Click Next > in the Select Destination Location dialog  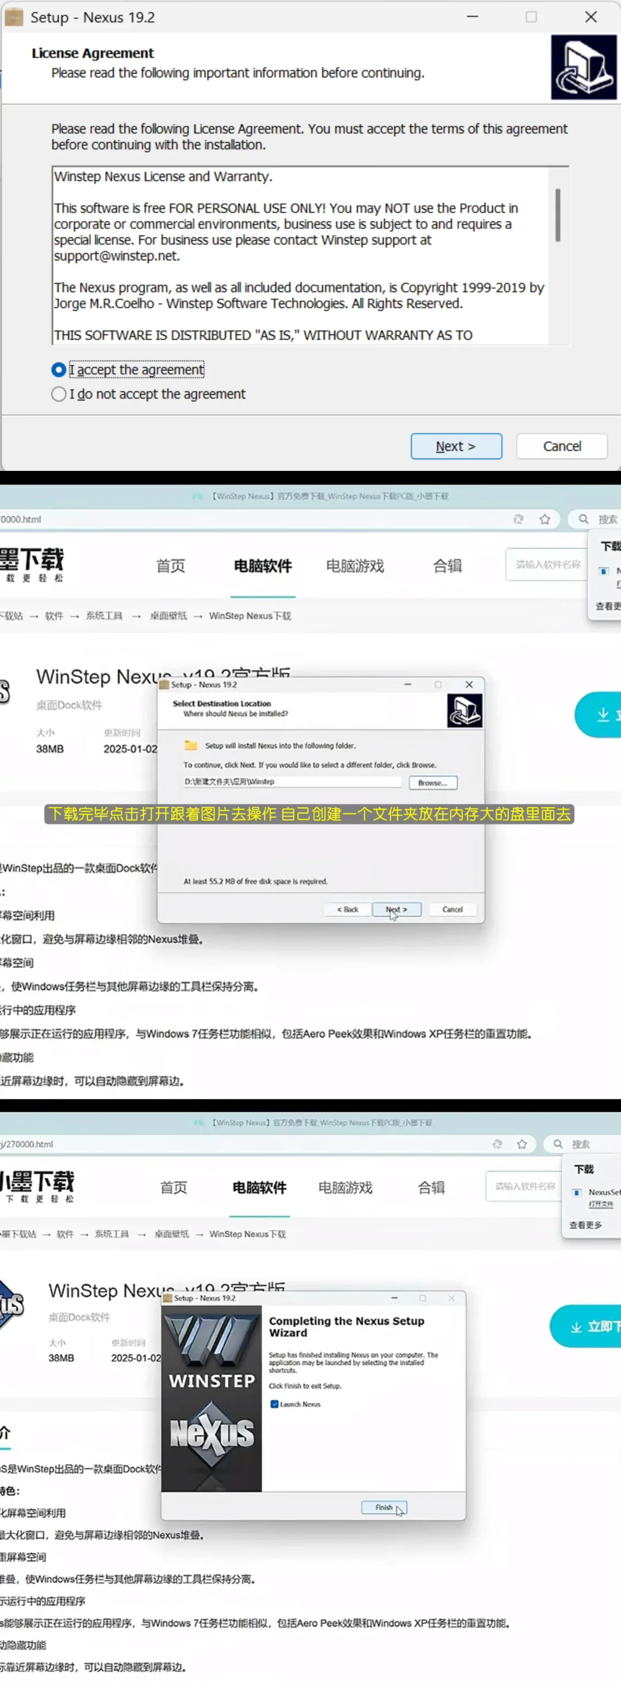click(396, 910)
